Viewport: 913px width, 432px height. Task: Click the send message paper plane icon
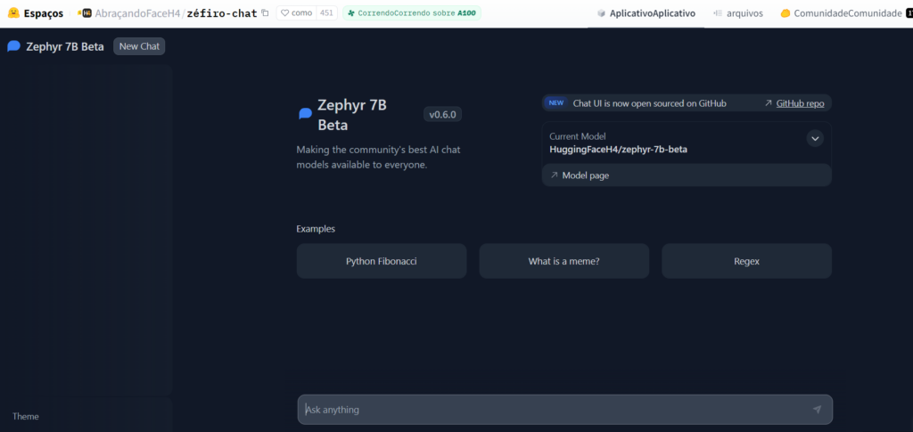pyautogui.click(x=817, y=410)
